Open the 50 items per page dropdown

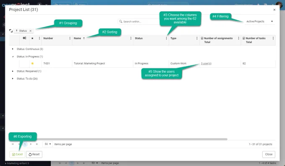tap(48, 144)
